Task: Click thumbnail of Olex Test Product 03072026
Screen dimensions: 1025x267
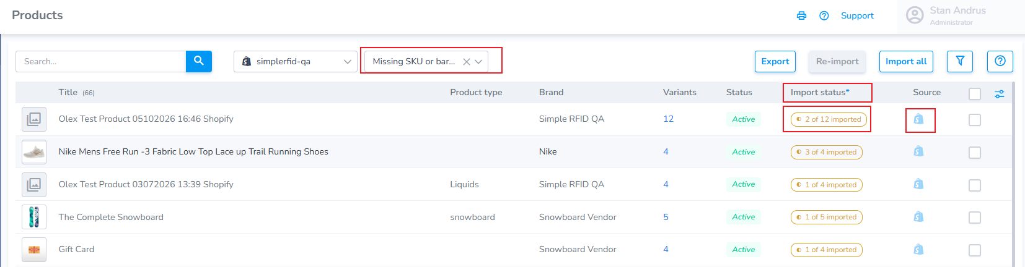Action: click(x=34, y=184)
